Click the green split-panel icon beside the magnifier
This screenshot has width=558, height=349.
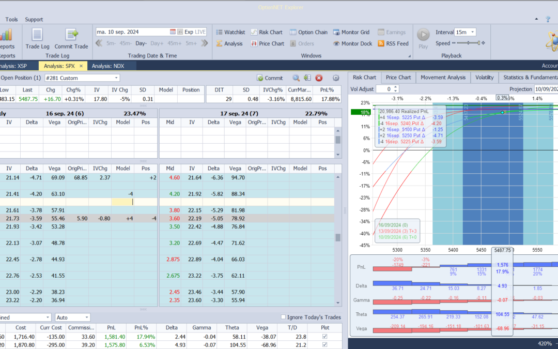[307, 78]
